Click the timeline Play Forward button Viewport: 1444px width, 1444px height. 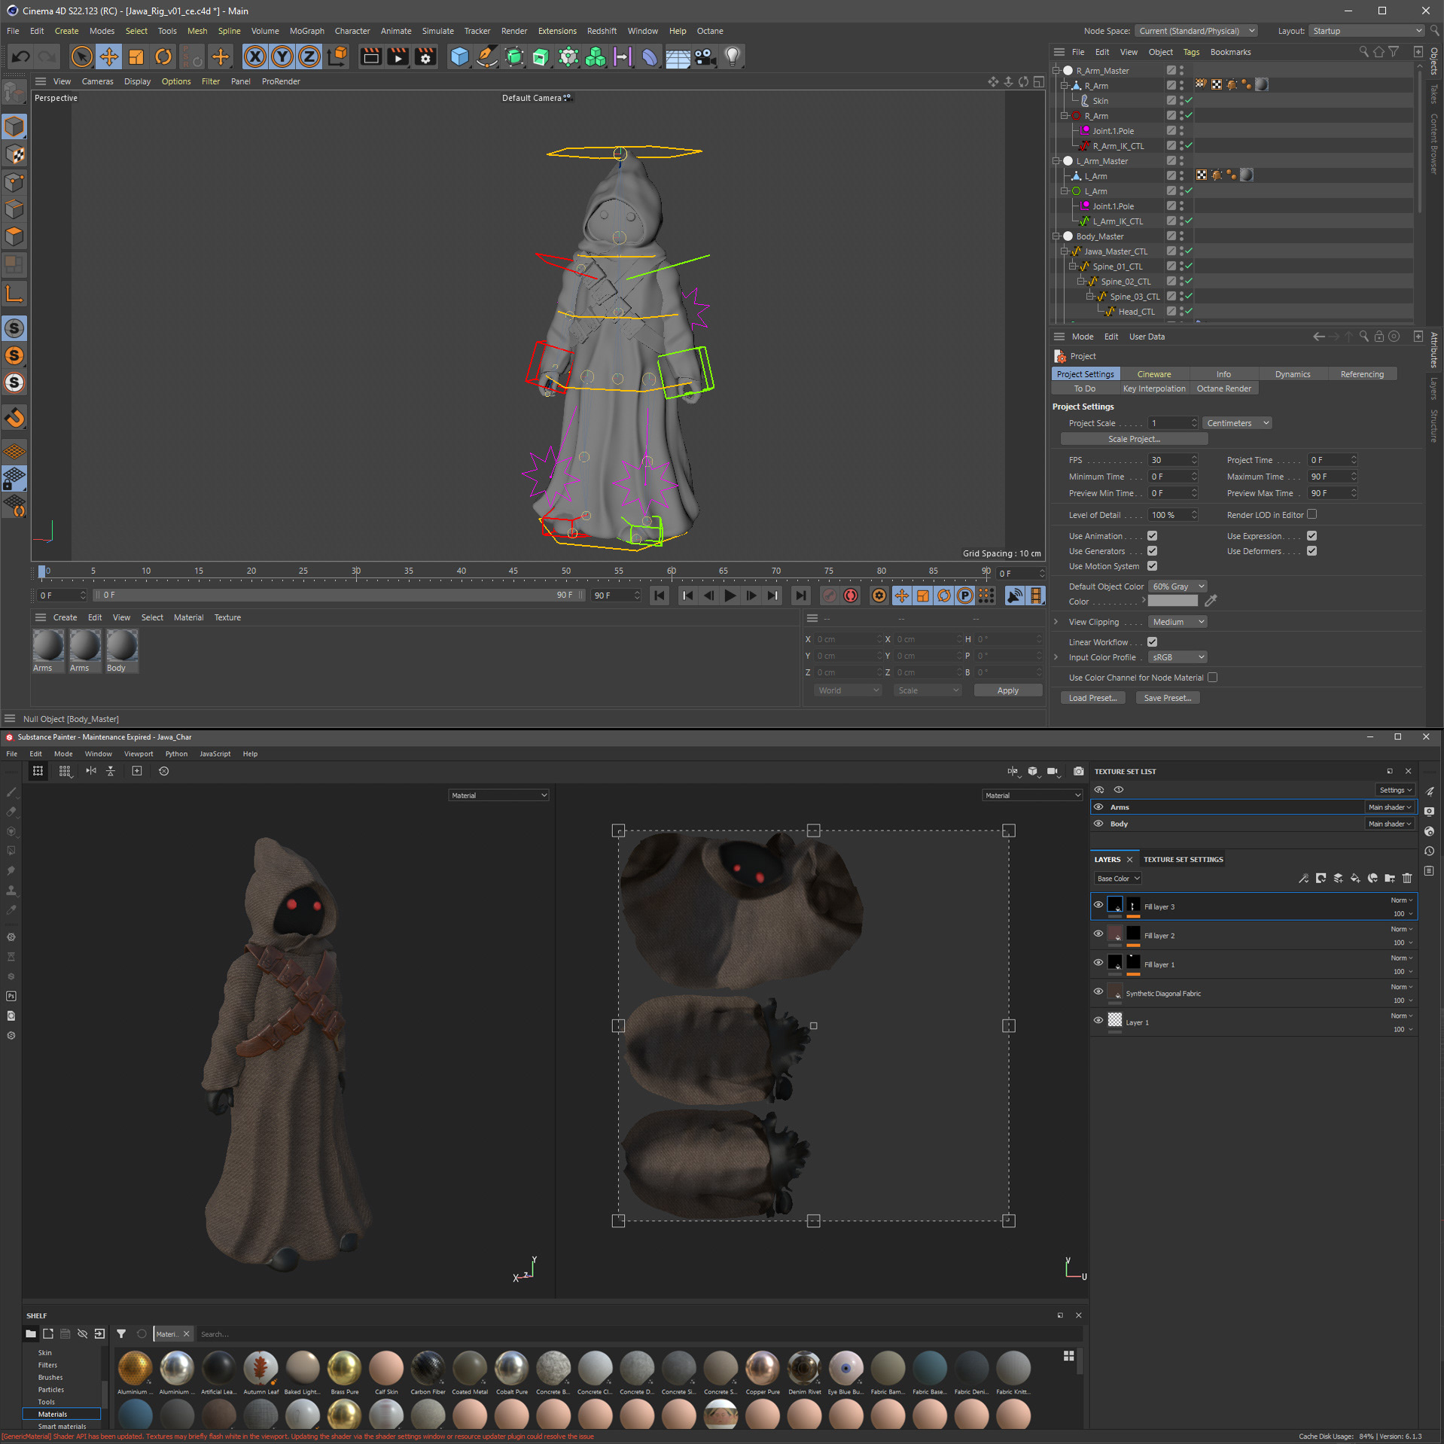pyautogui.click(x=730, y=596)
